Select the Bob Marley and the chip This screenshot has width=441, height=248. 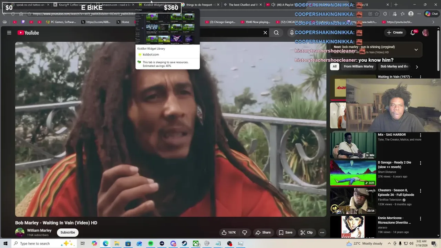tap(394, 66)
